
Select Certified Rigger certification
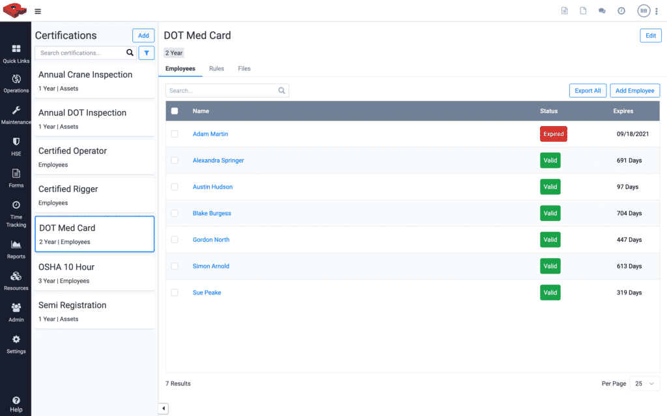94,195
